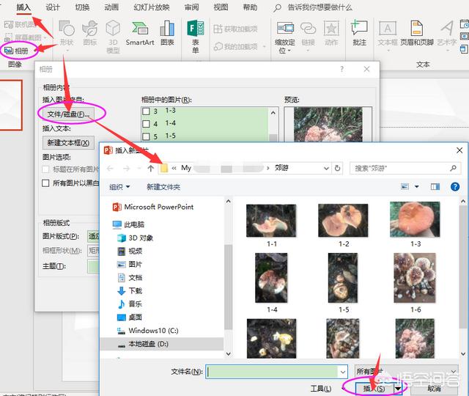Switch to the 幻灯片放映 tab
This screenshot has height=396, width=469.
pos(152,7)
